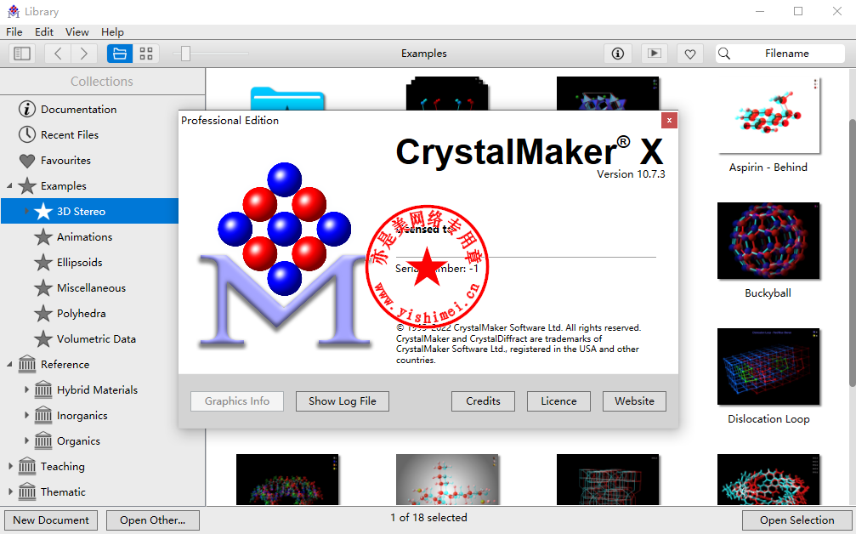
Task: Click the Examples star icon
Action: pyautogui.click(x=26, y=185)
